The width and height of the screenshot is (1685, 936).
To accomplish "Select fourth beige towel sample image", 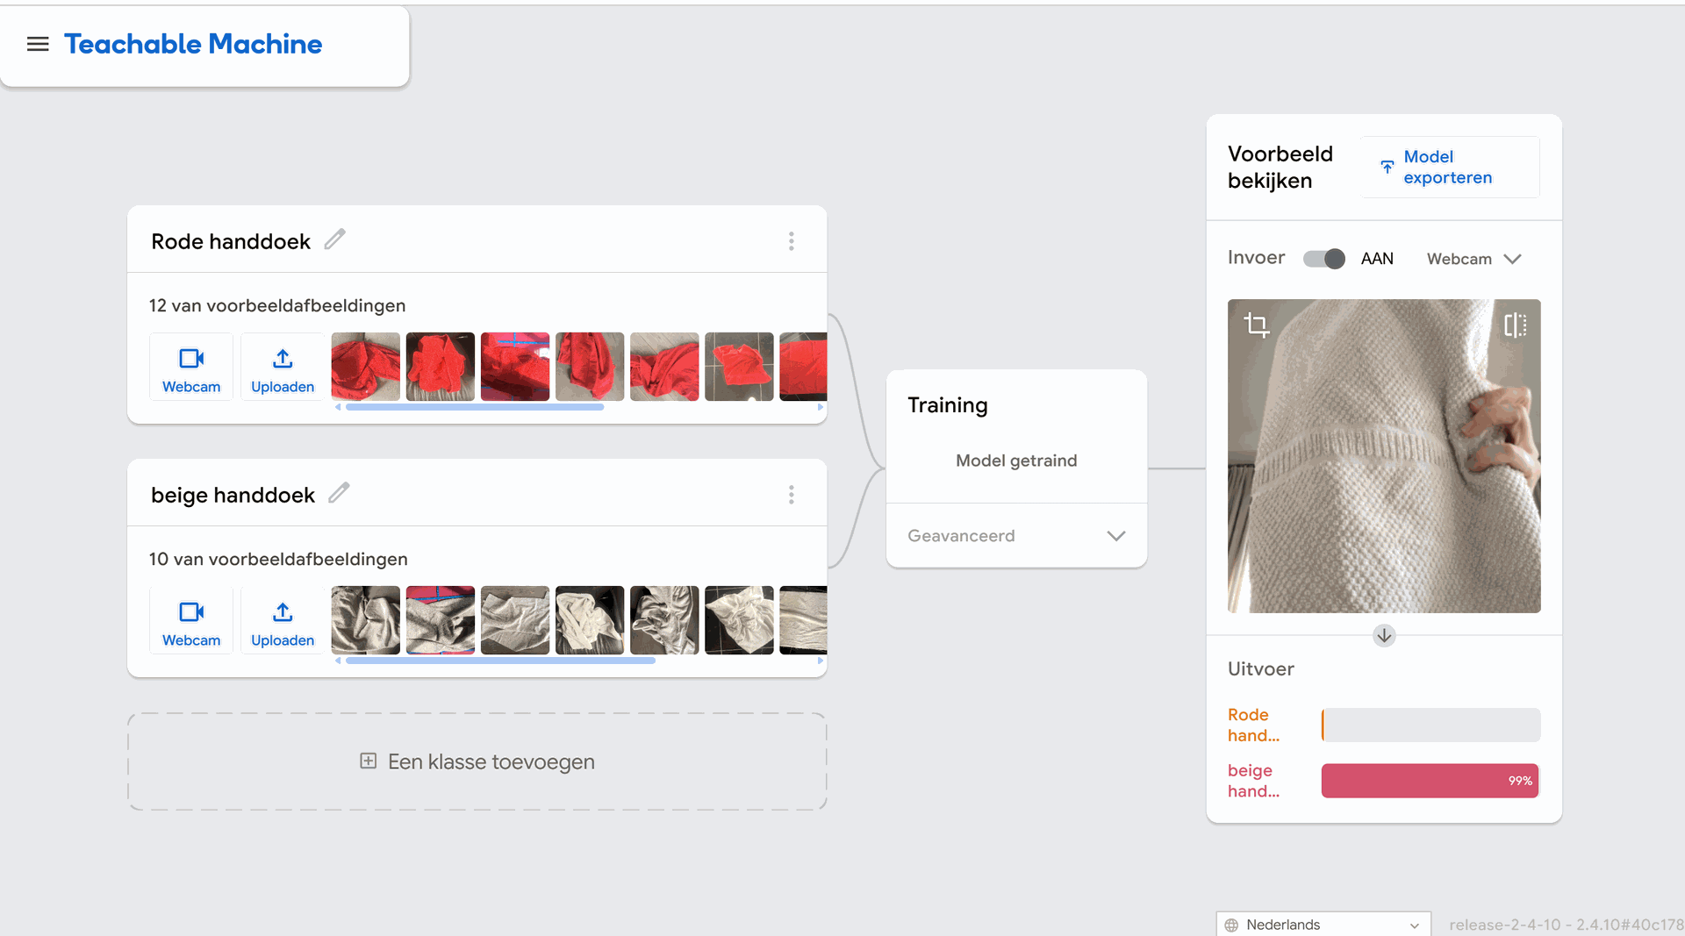I will [x=590, y=620].
